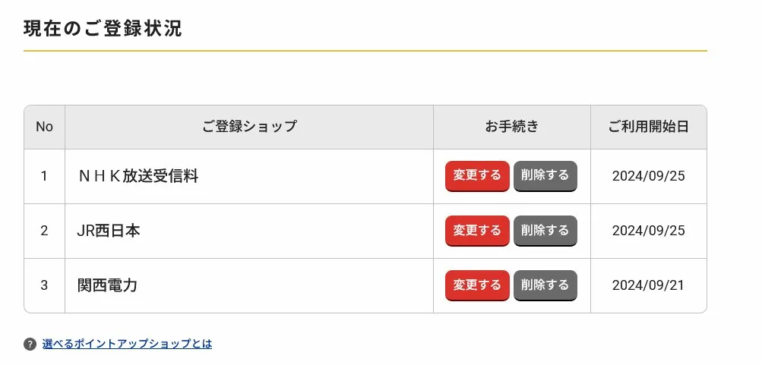Select the 関西電力 shop name
Screen dimensions: 762x365
coord(107,285)
